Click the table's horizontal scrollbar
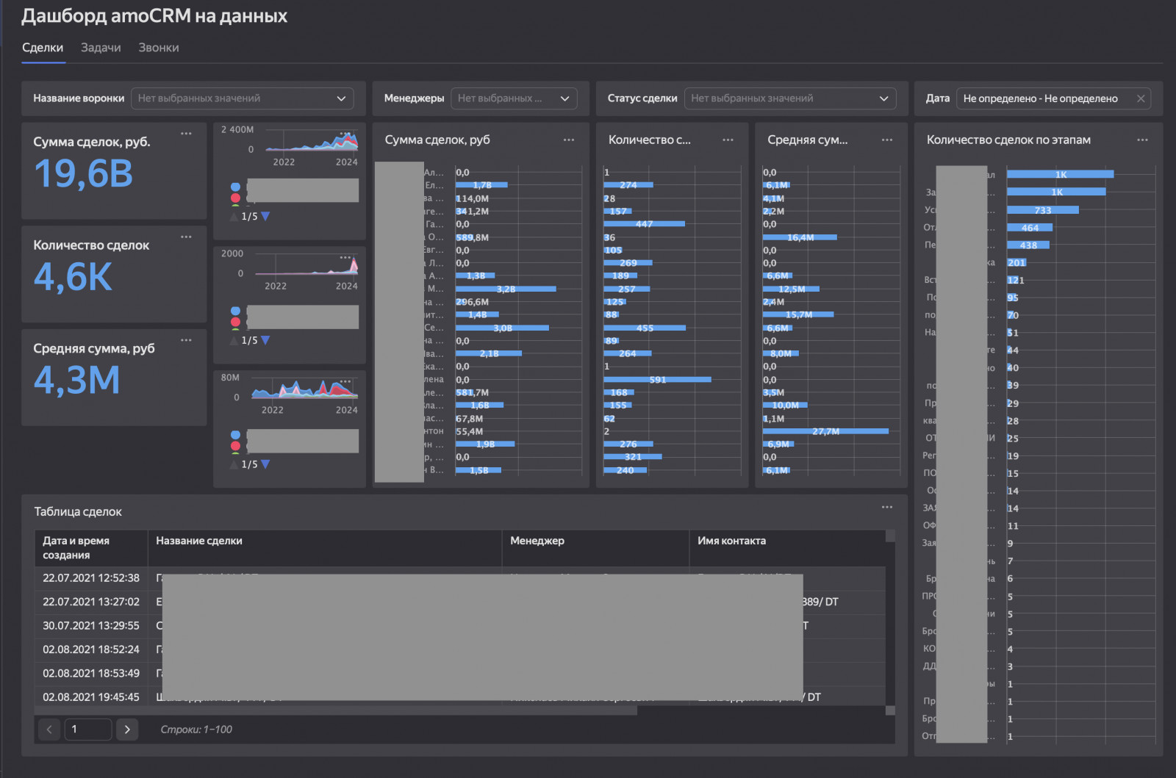 (335, 710)
